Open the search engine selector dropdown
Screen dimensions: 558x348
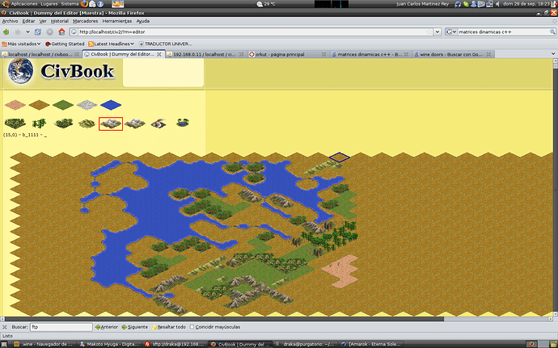click(x=451, y=32)
